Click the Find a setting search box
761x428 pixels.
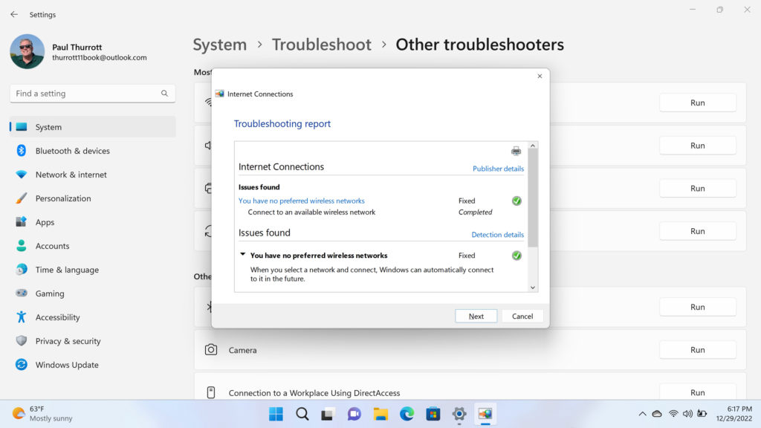click(85, 94)
